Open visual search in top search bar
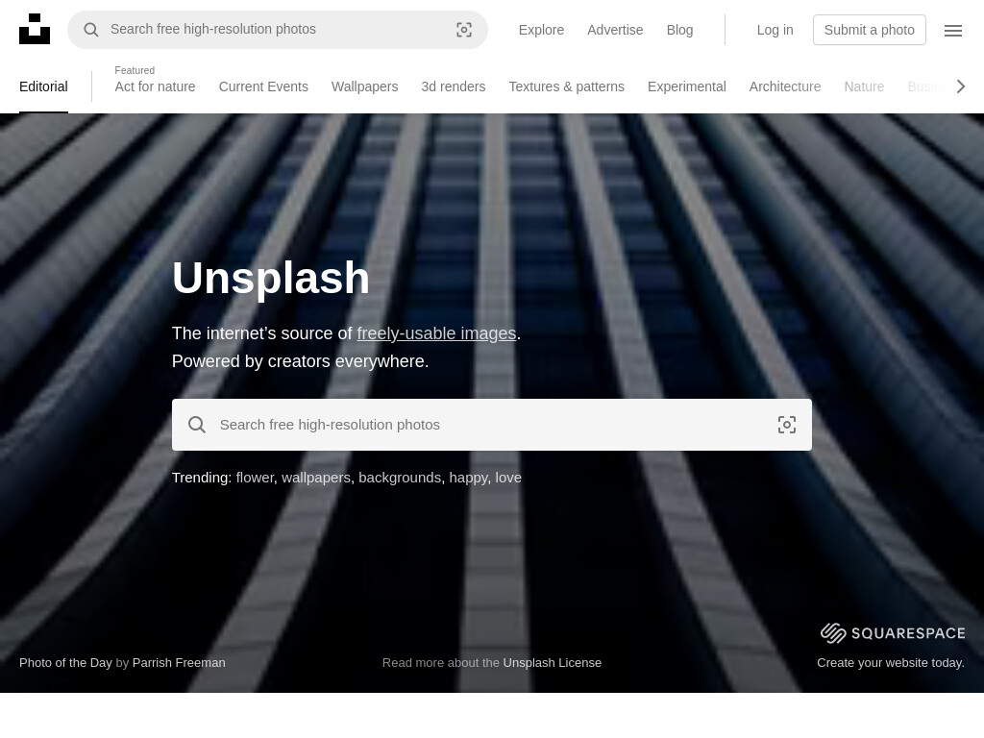The height and width of the screenshot is (738, 984). tap(464, 30)
